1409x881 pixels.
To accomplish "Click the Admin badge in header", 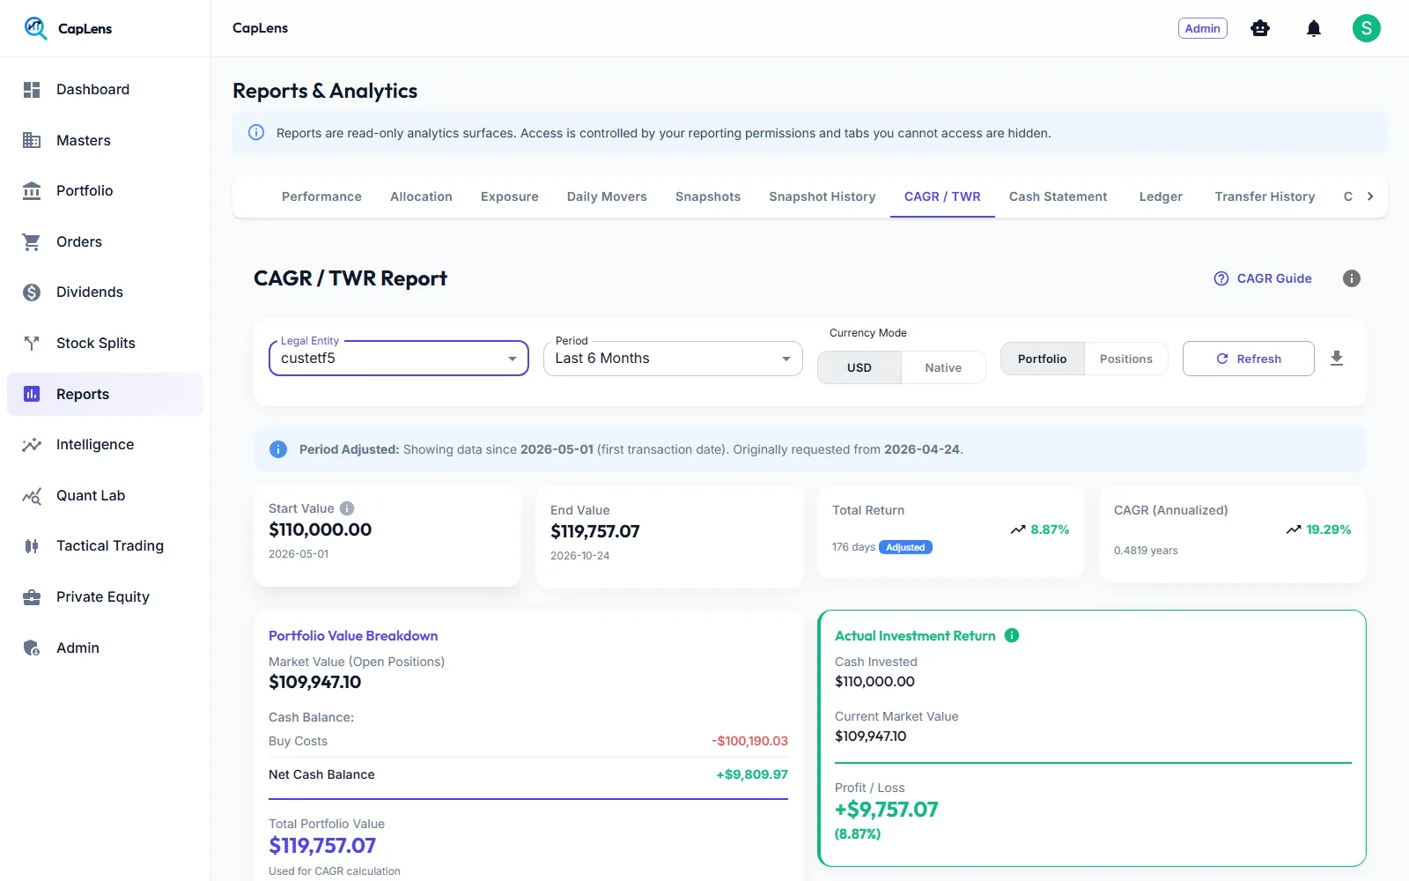I will [1202, 28].
